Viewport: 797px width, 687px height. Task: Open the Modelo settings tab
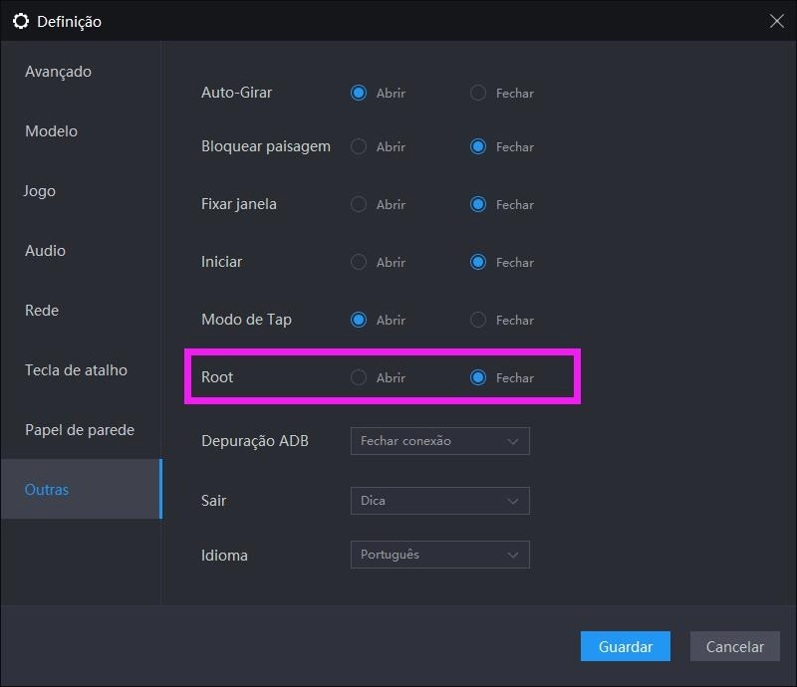point(51,131)
